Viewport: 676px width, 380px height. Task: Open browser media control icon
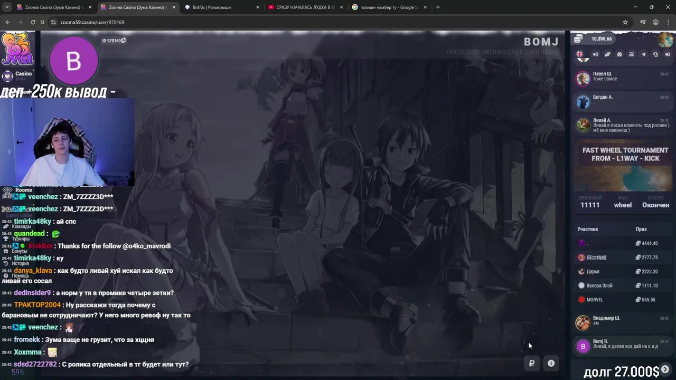643,22
